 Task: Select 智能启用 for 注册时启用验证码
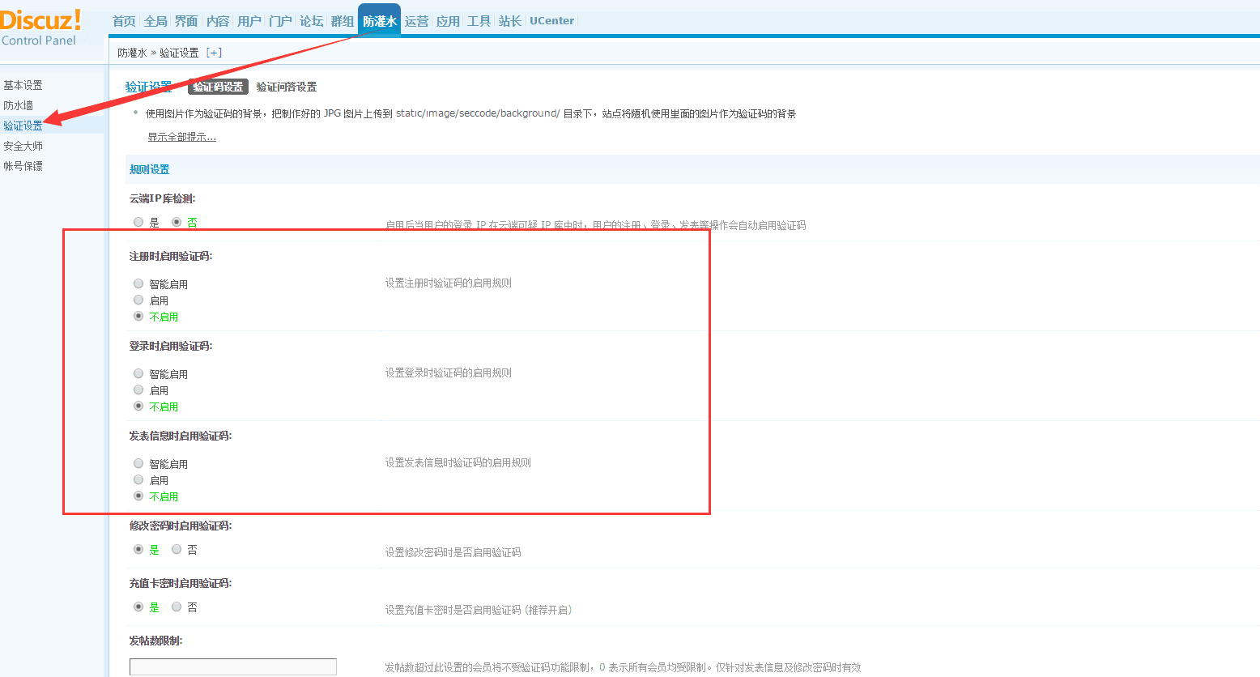pos(138,283)
